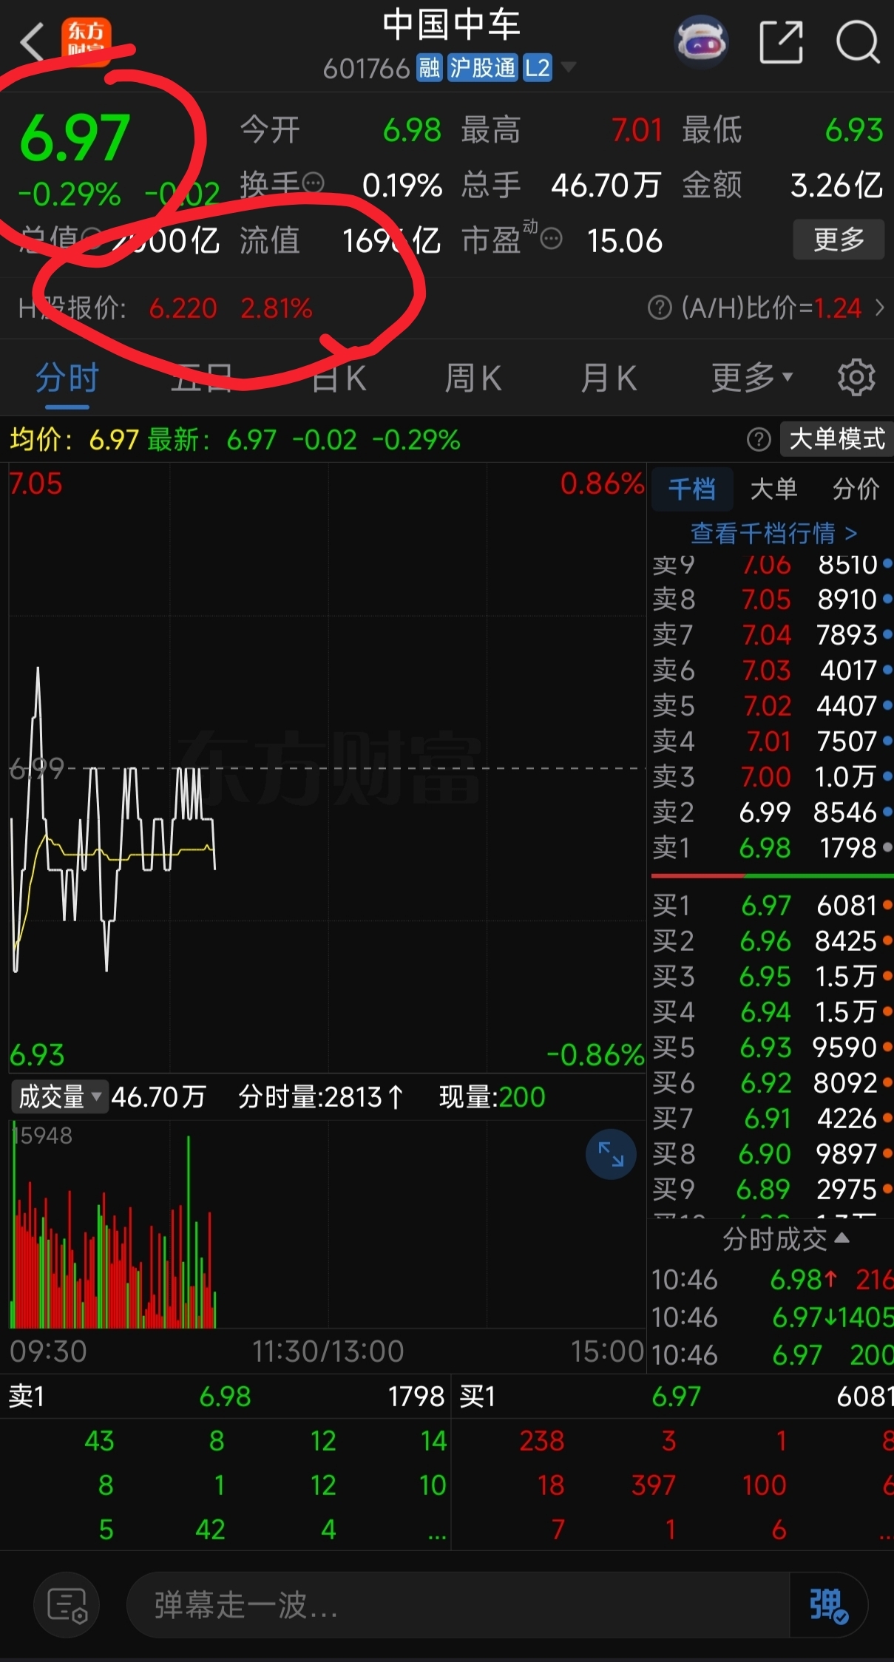Switch to the 五日 tab
Viewport: 894px width, 1662px height.
click(201, 378)
